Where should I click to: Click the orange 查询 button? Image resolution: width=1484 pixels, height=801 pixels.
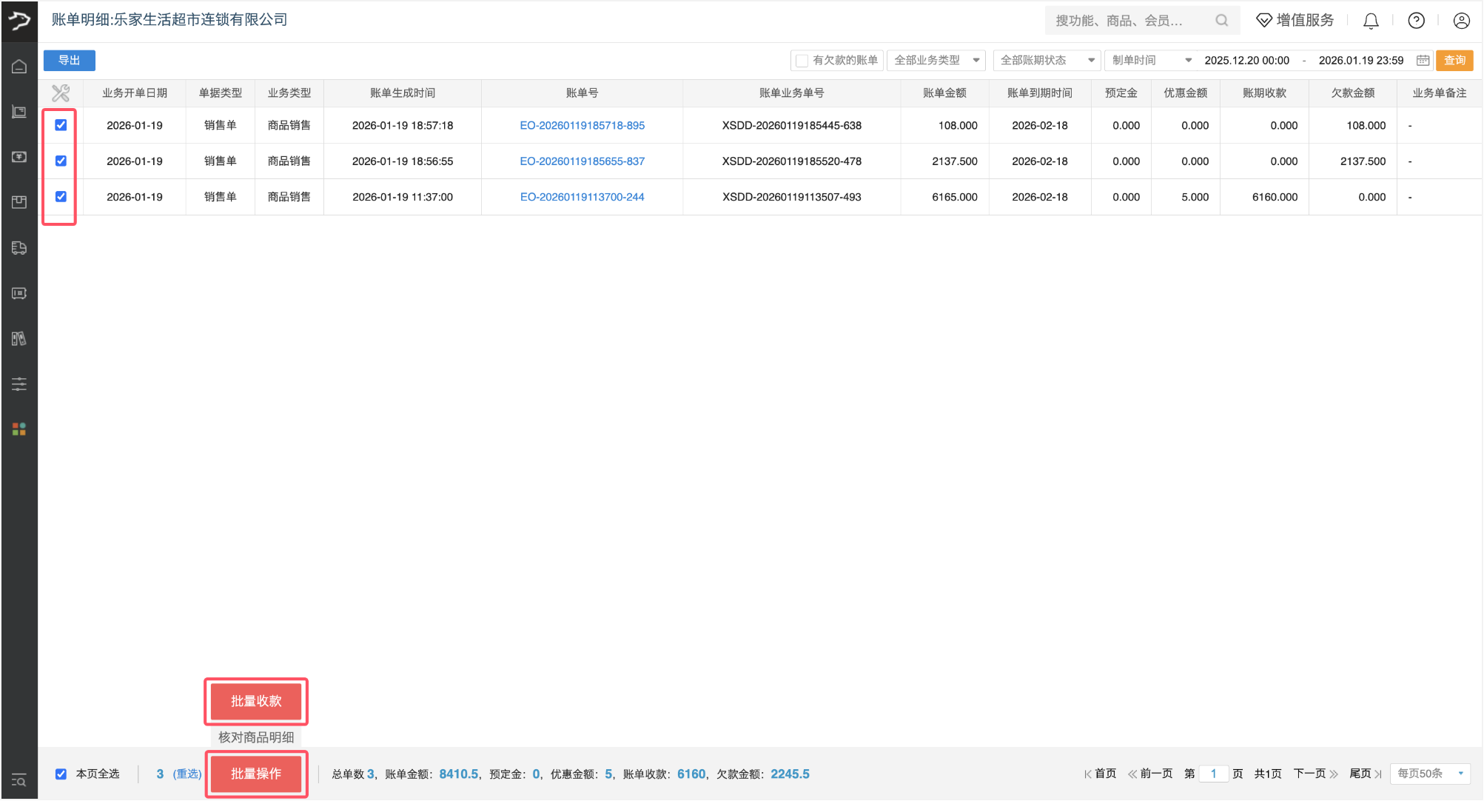1454,61
